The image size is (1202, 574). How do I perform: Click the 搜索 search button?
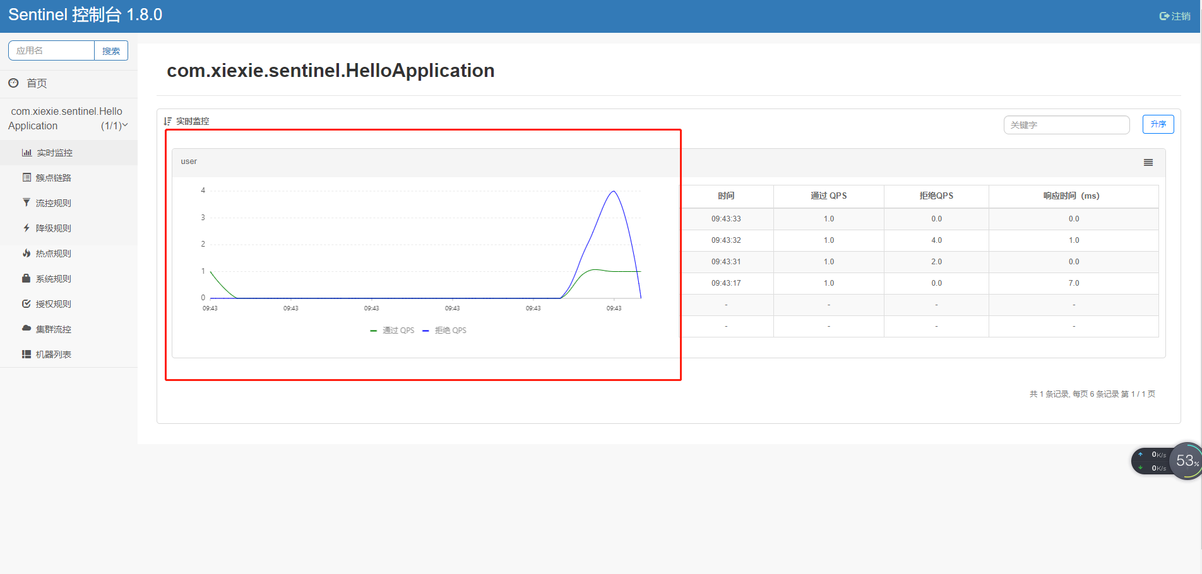coord(111,51)
